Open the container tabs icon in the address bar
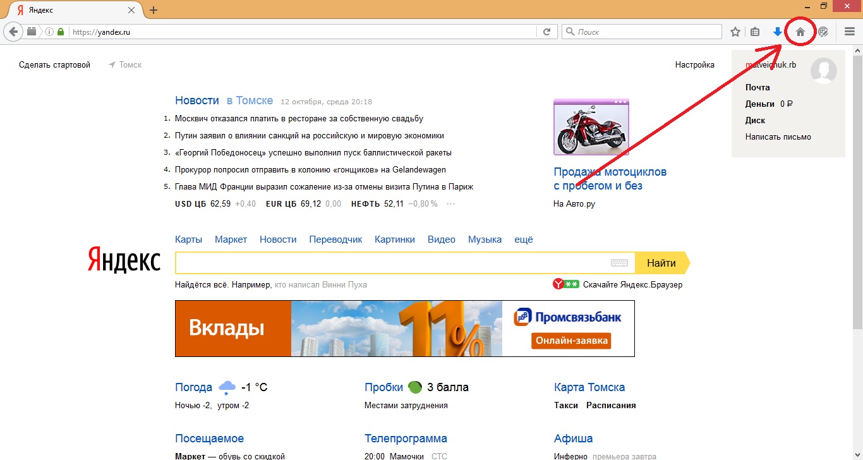This screenshot has height=460, width=863. click(x=32, y=32)
